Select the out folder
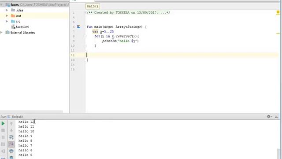 19,16
